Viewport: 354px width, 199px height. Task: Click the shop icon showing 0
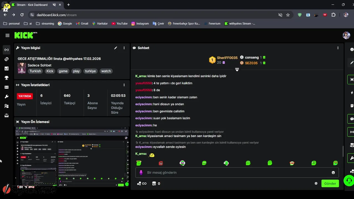156,184
